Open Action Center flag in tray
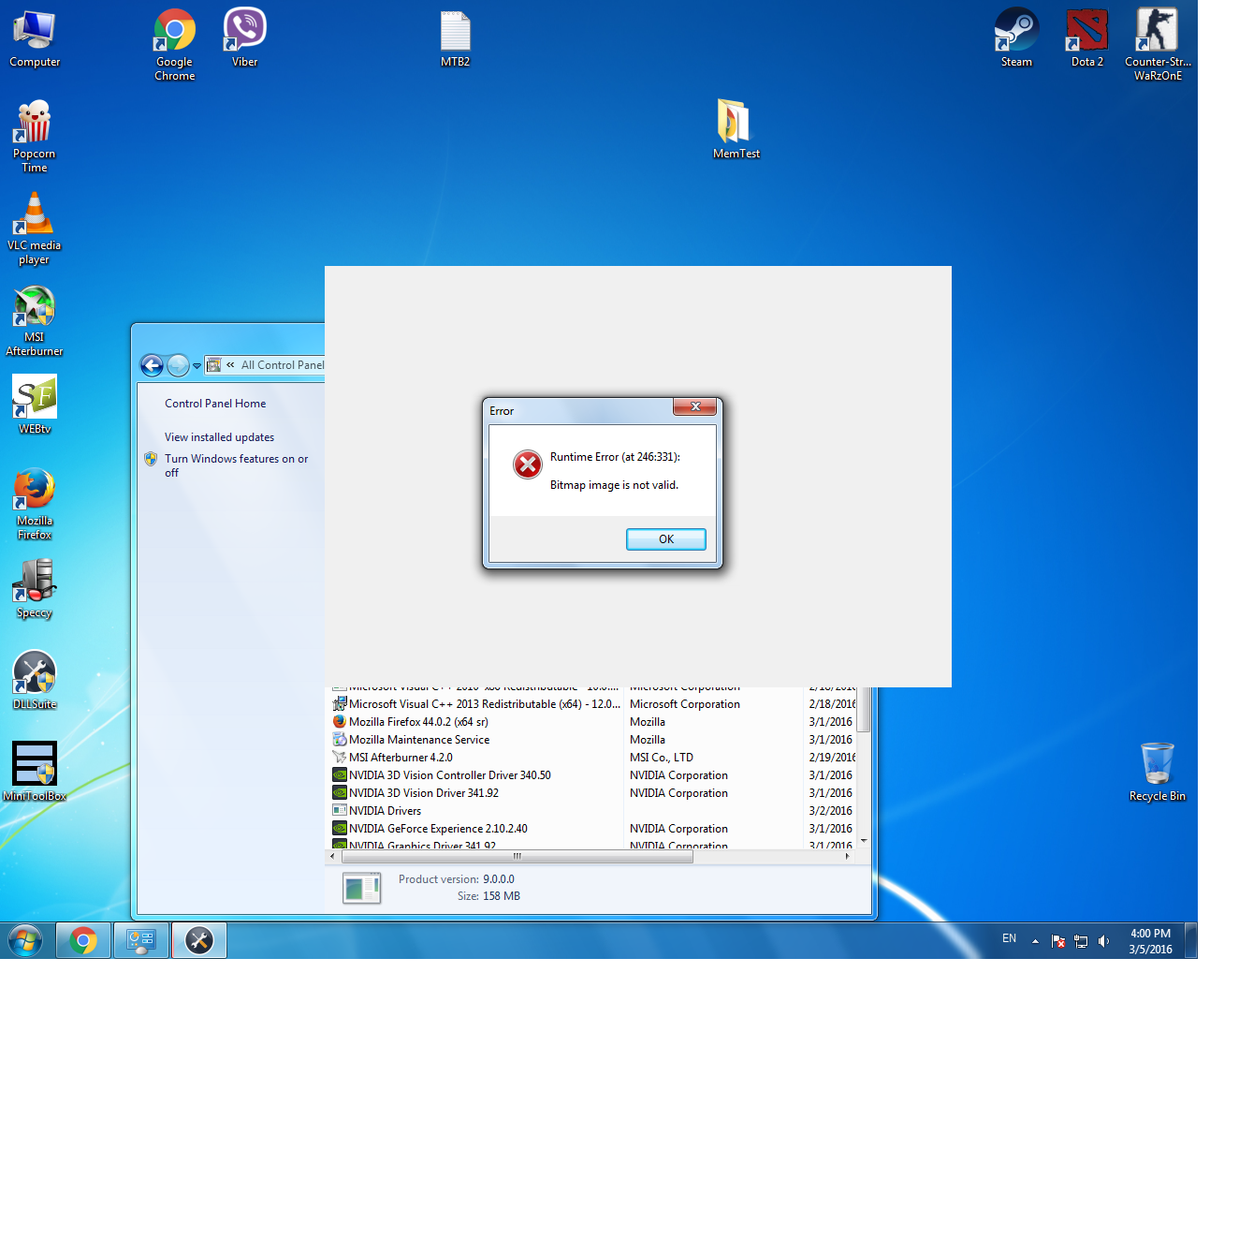This screenshot has width=1239, height=1253. (1058, 941)
